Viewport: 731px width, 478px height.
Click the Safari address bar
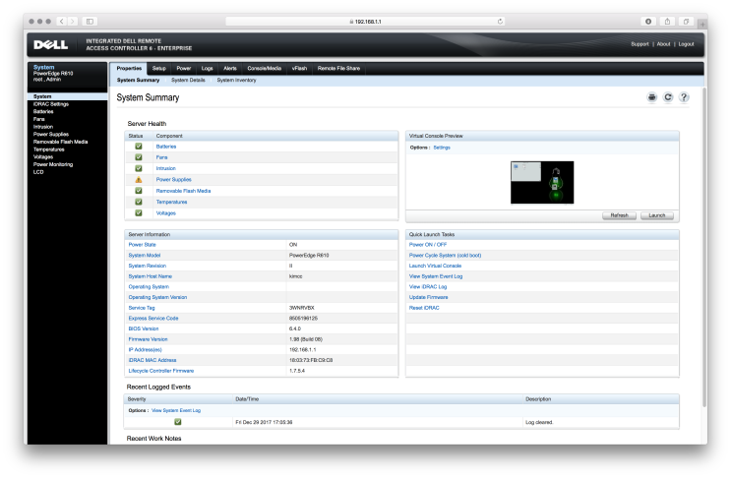[365, 21]
